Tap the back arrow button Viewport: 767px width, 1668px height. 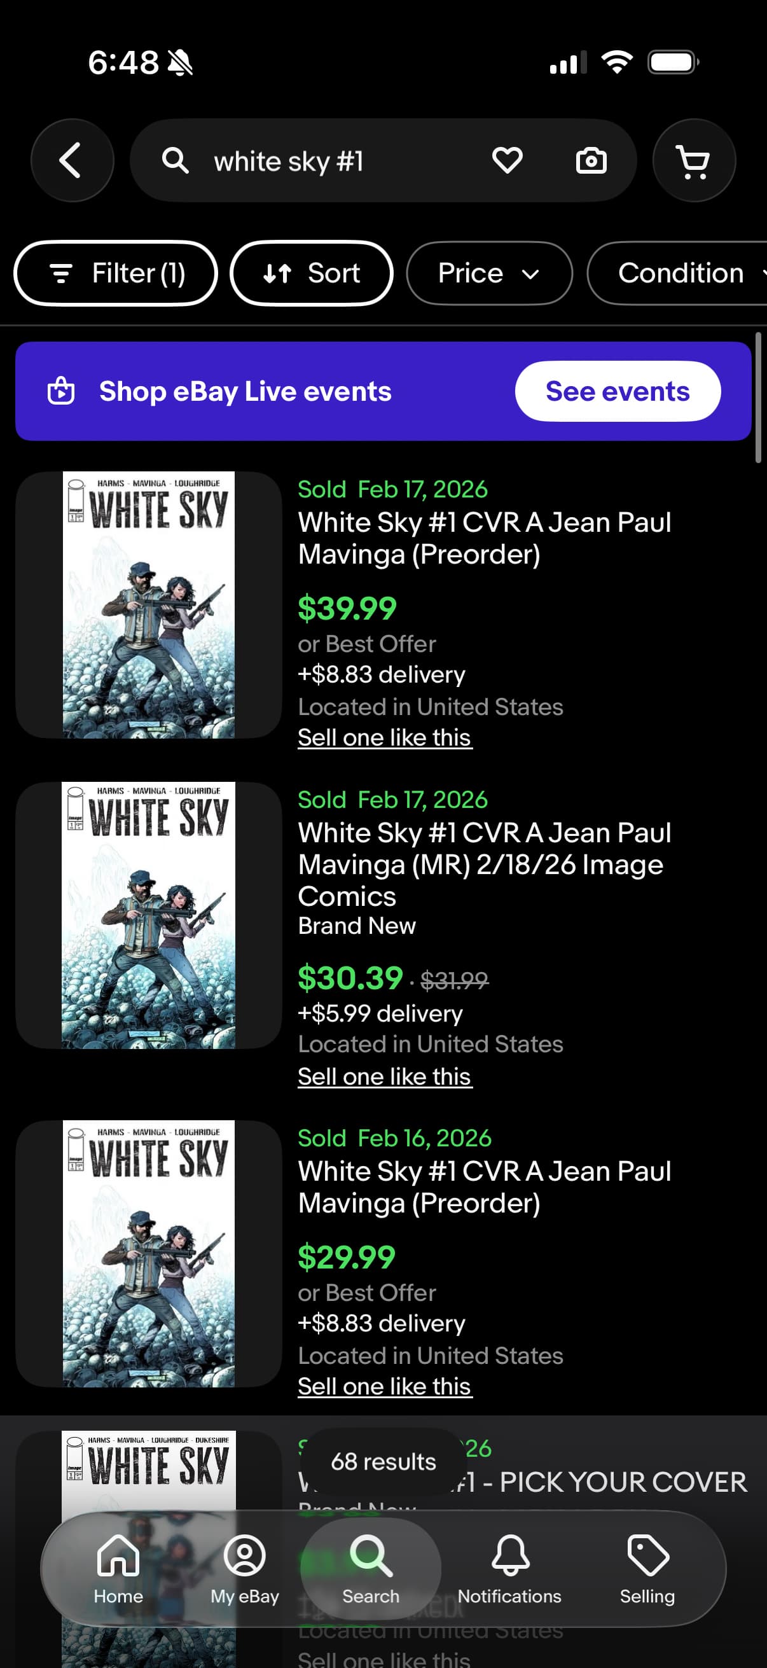[72, 160]
